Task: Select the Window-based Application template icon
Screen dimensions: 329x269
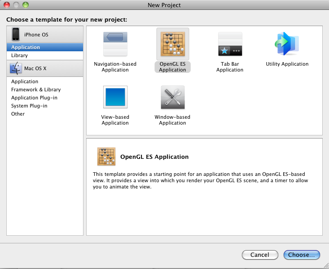Action: [x=173, y=97]
